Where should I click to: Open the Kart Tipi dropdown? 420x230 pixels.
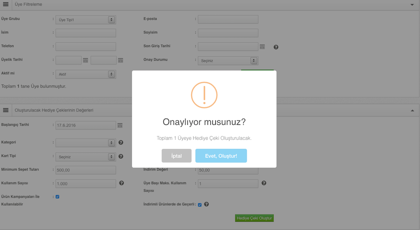click(86, 157)
